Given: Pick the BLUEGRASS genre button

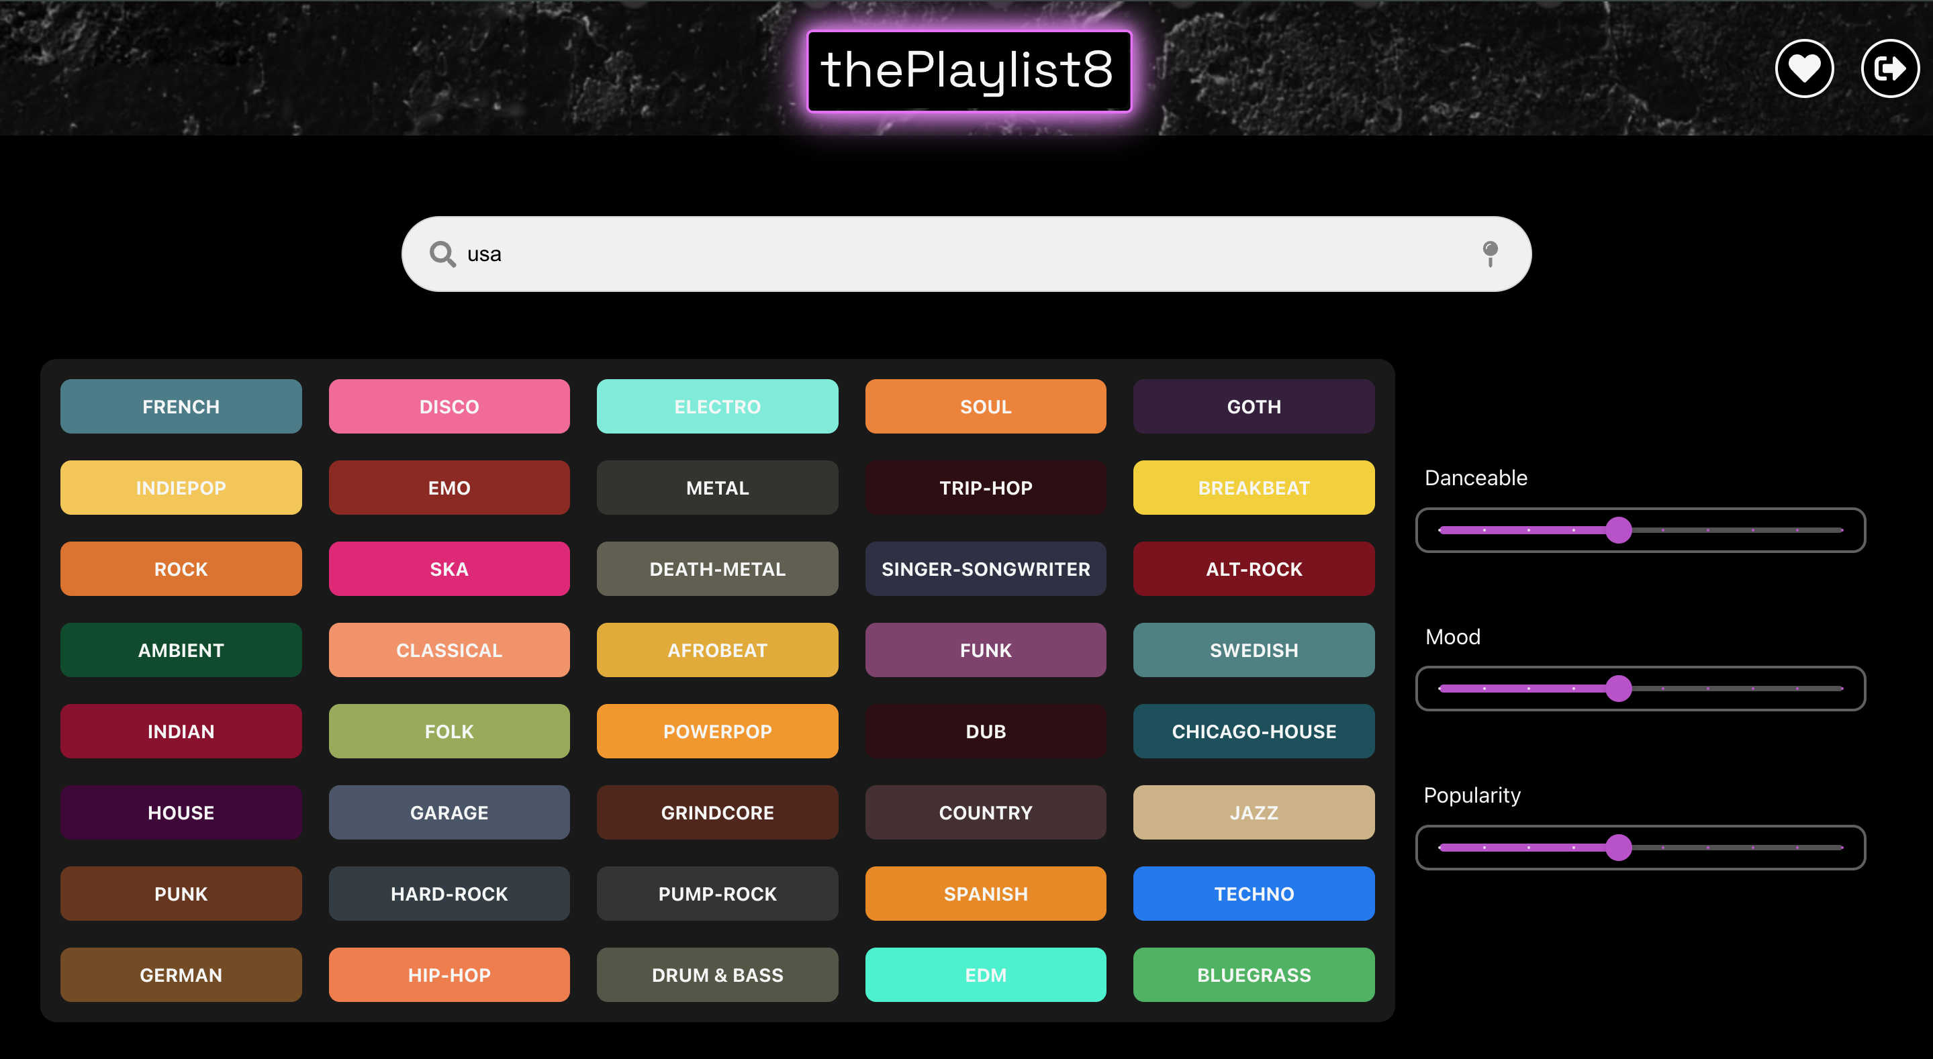Looking at the screenshot, I should pos(1253,975).
